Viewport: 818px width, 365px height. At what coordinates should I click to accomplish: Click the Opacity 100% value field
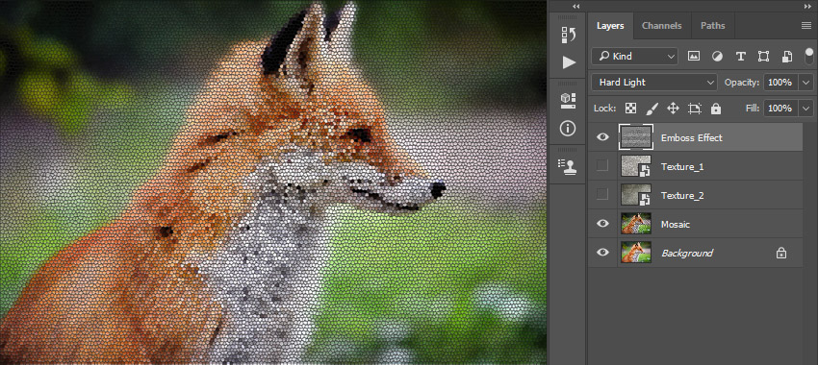(x=780, y=83)
